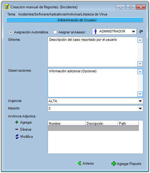Click the Nombre column header

(67, 123)
